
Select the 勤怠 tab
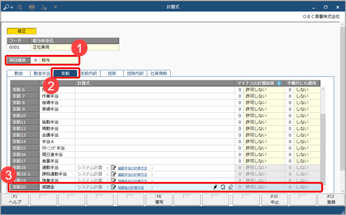(x=18, y=73)
